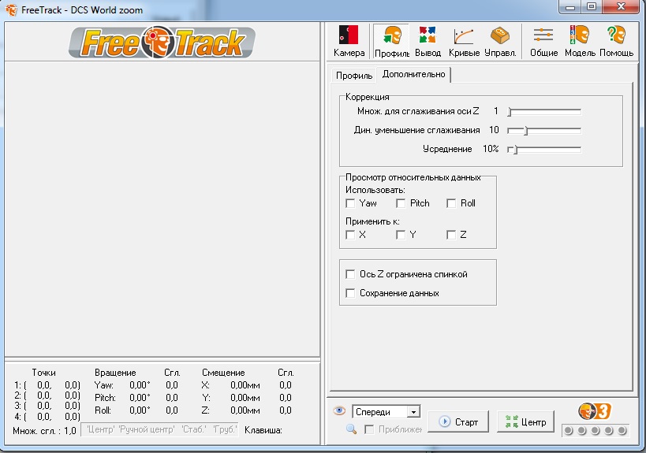Toggle the Приближение checkbox
Screen dimensions: 646x453
[x=369, y=429]
